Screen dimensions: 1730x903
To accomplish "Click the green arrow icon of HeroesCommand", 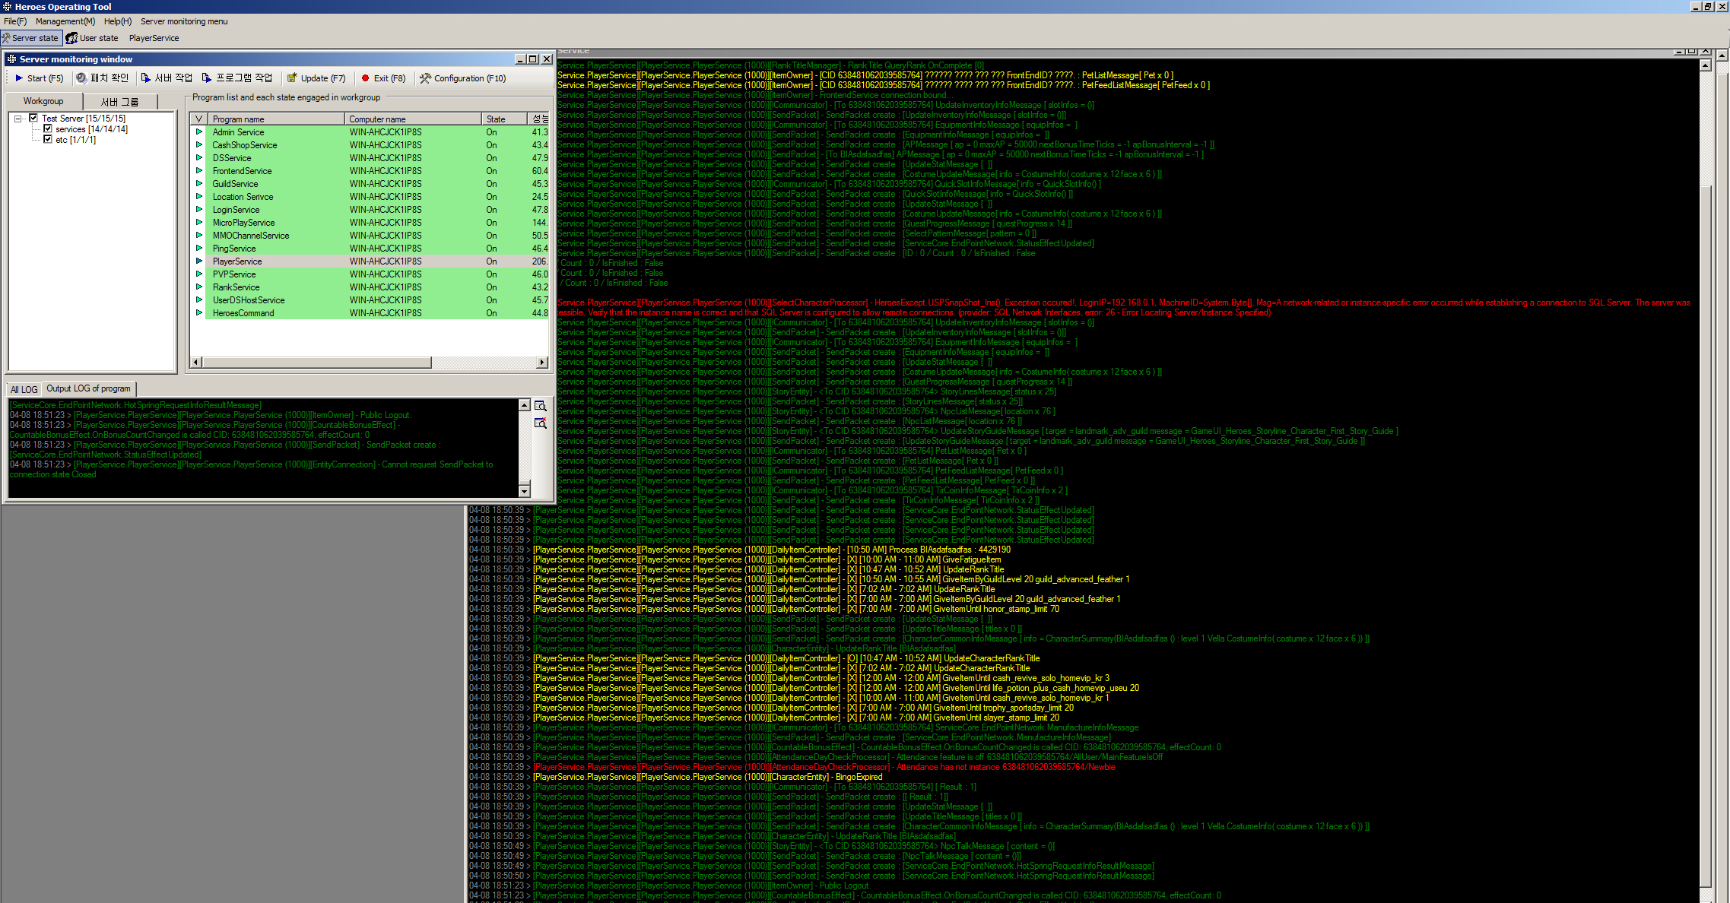I will tap(199, 313).
